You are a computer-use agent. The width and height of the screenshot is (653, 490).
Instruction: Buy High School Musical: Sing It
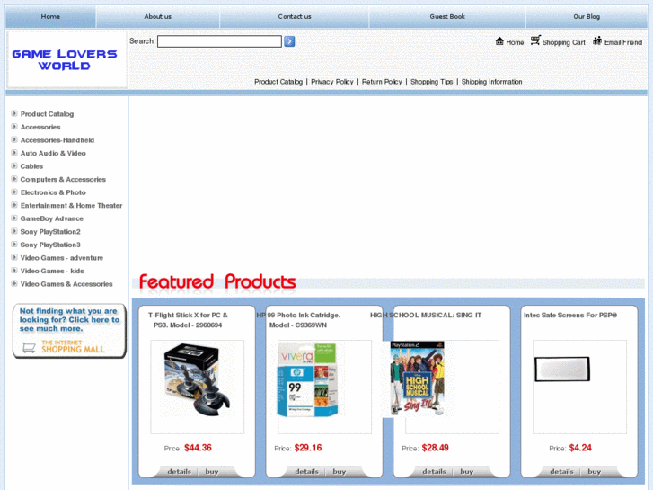[466, 472]
